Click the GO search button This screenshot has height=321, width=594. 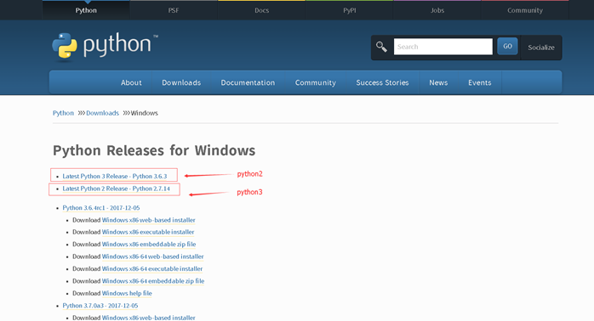click(507, 46)
